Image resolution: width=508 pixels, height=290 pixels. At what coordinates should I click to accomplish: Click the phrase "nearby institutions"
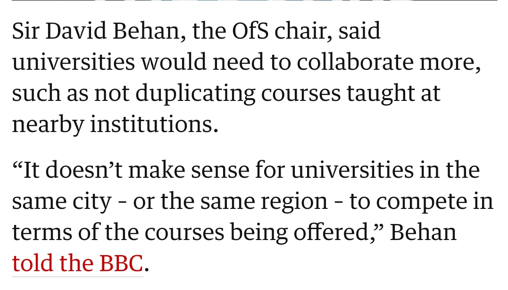click(115, 124)
